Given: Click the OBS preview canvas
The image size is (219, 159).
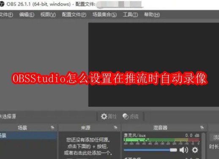Looking at the screenshot, I should click(153, 65).
